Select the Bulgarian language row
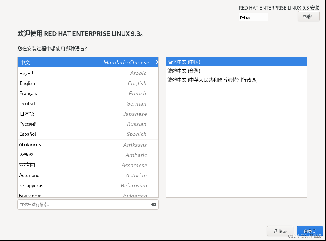 pyautogui.click(x=88, y=194)
